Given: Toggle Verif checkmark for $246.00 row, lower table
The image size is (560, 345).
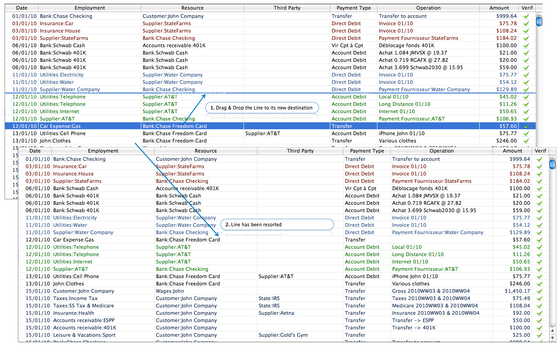Looking at the screenshot, I should tap(539, 284).
